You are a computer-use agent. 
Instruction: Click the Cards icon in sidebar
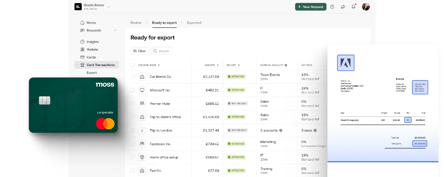click(82, 57)
